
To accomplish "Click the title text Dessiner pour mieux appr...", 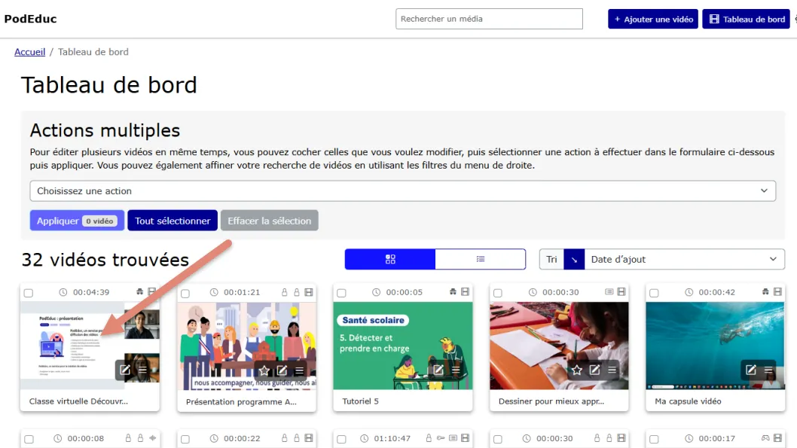I will (x=551, y=401).
